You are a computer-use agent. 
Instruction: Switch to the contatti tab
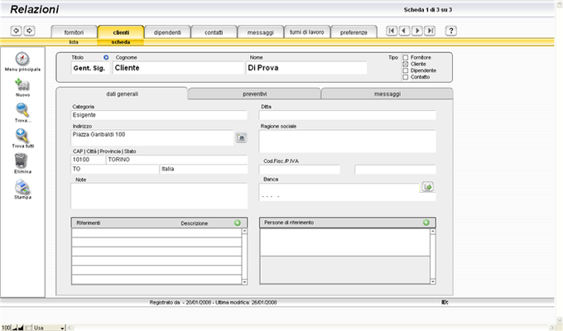click(x=214, y=32)
